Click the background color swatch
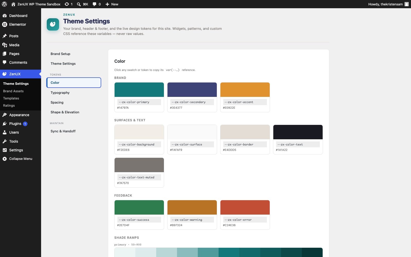Viewport: 411px width, 257px height. pos(139,132)
